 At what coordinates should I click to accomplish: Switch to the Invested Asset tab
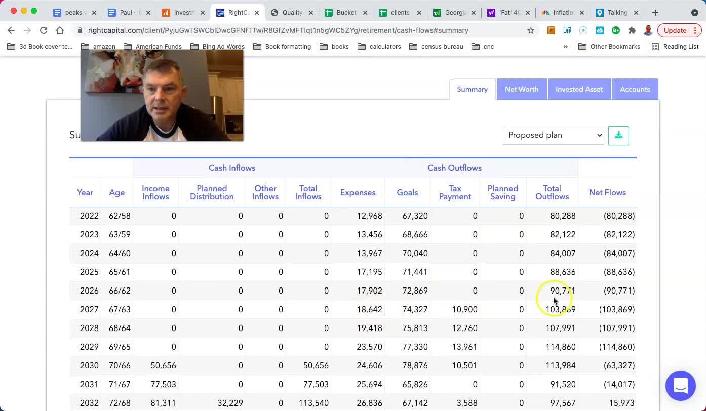click(579, 89)
